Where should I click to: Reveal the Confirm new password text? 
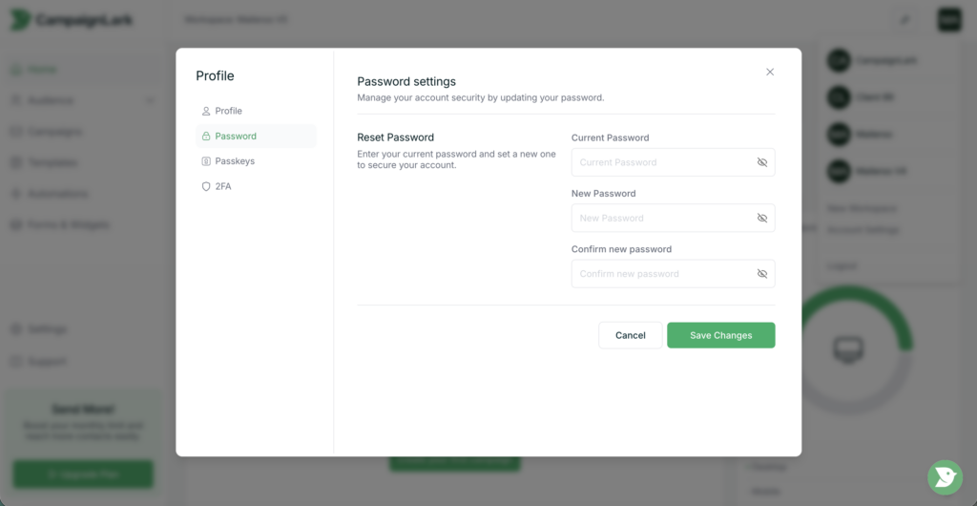pyautogui.click(x=762, y=274)
